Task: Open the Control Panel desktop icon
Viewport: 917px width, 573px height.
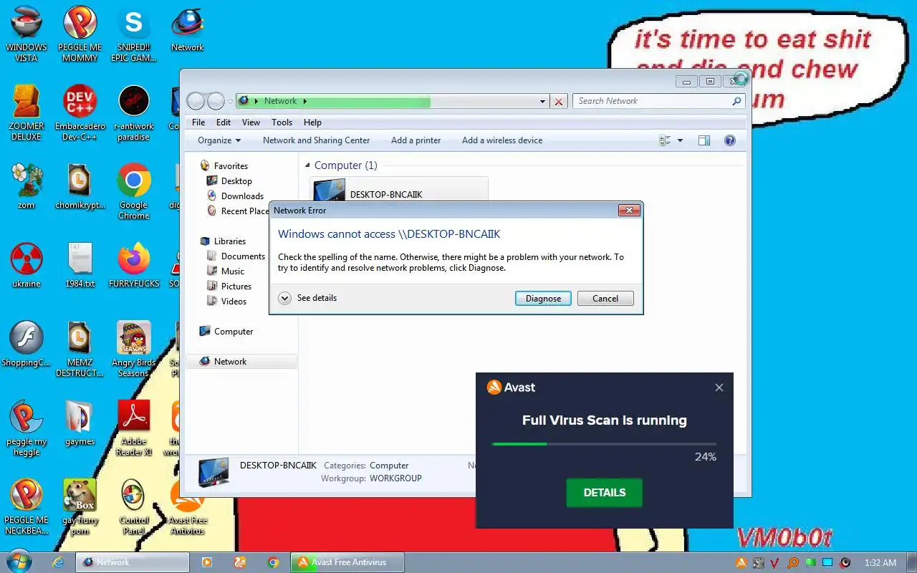Action: click(134, 506)
